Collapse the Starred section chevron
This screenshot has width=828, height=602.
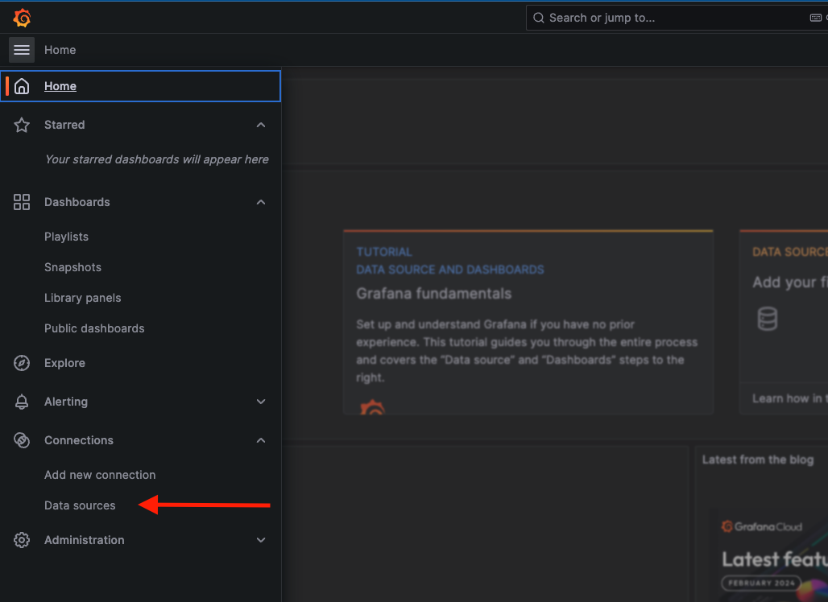(261, 125)
